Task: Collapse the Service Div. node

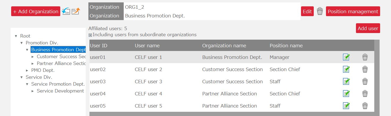Action: (22, 77)
